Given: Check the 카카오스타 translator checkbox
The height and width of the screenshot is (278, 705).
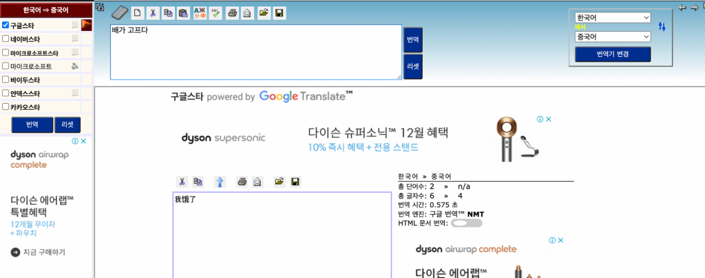Looking at the screenshot, I should (6, 106).
